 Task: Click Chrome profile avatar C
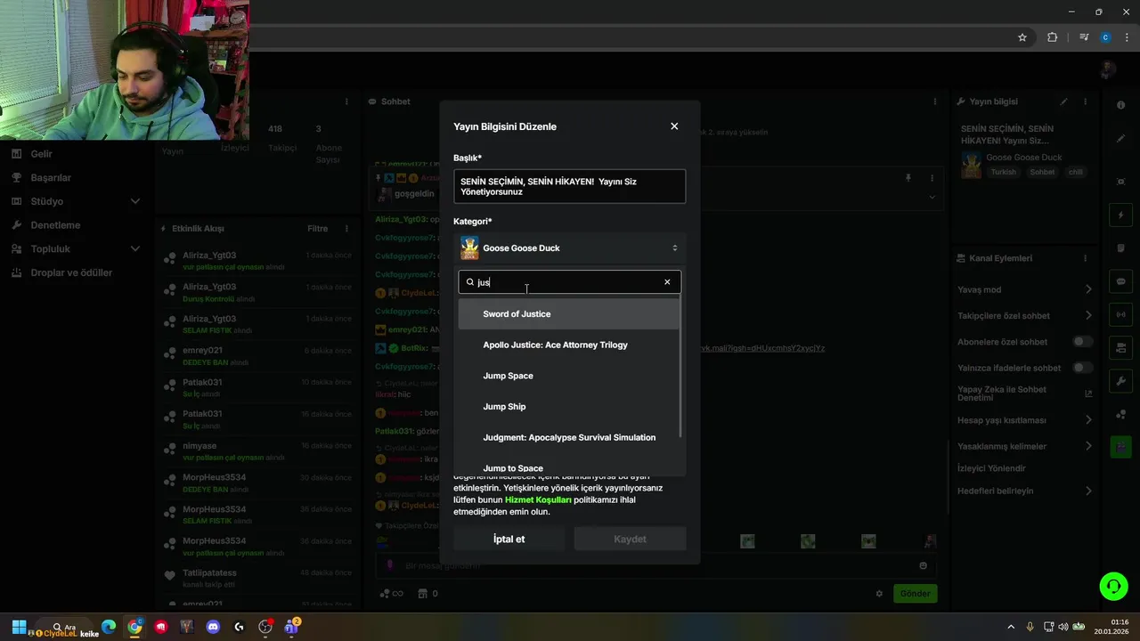[1105, 37]
